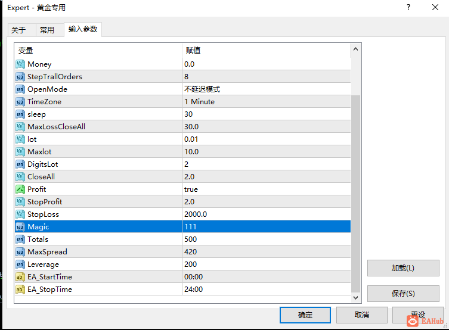449x330 pixels.
Task: Toggle Profit value true
Action: (x=267, y=189)
